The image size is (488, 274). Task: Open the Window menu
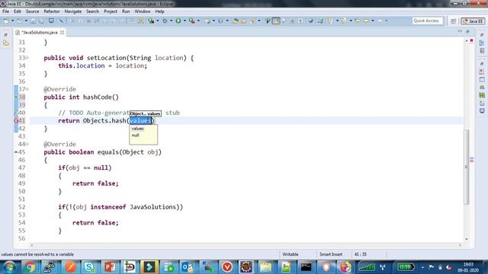(x=143, y=11)
